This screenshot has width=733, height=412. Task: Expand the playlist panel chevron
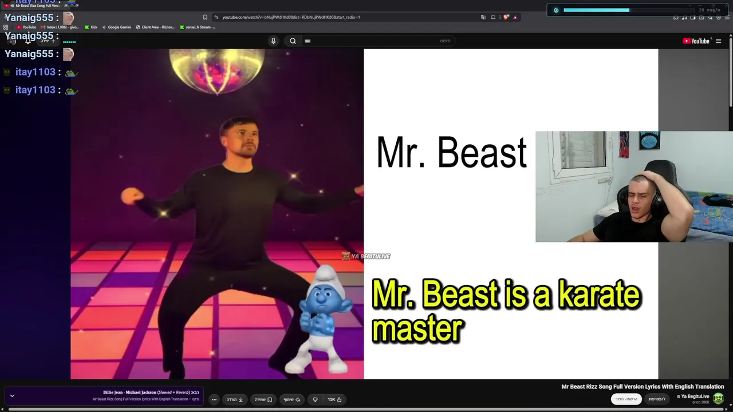pyautogui.click(x=12, y=396)
